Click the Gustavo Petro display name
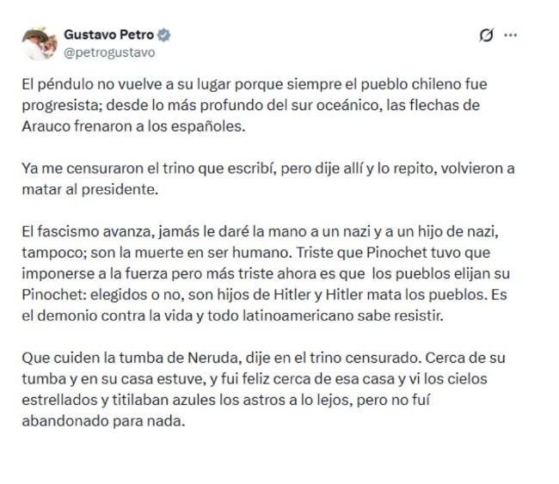 coord(108,35)
